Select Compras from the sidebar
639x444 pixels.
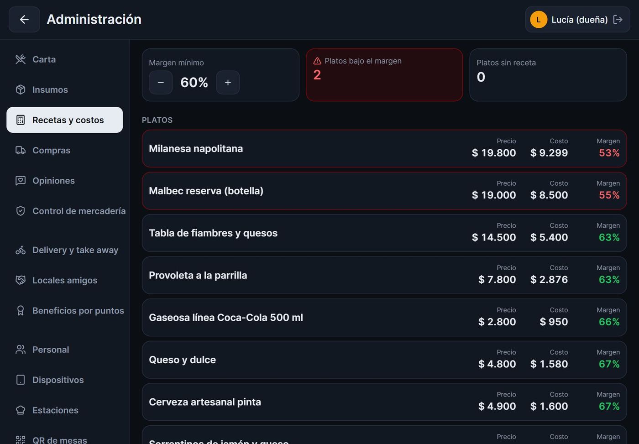[65, 150]
